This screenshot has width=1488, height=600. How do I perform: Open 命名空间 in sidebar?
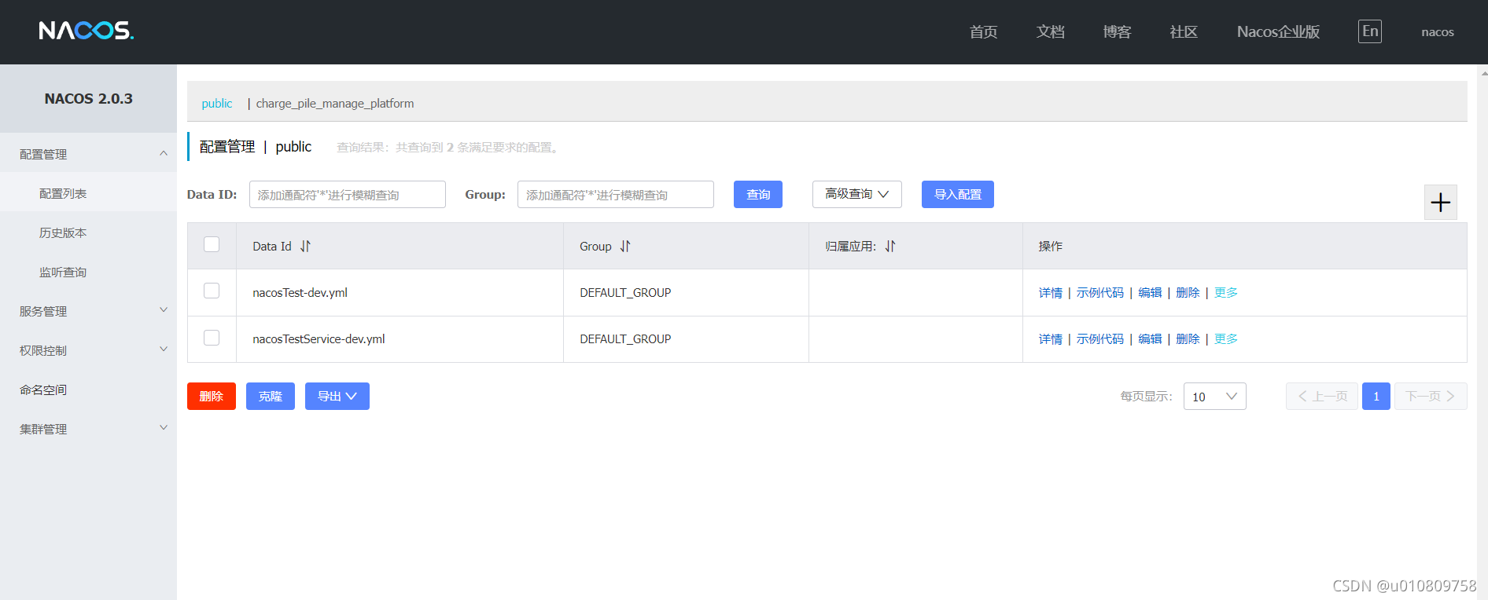[88, 390]
